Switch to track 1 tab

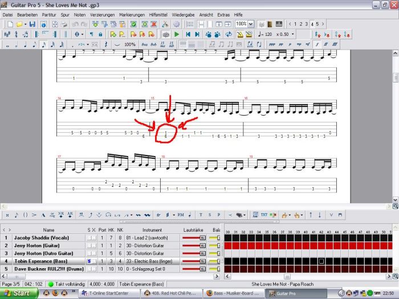click(x=295, y=24)
